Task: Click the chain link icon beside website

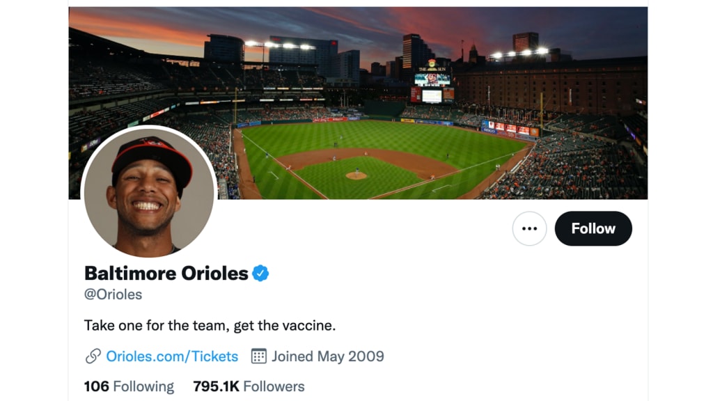Action: (x=93, y=356)
